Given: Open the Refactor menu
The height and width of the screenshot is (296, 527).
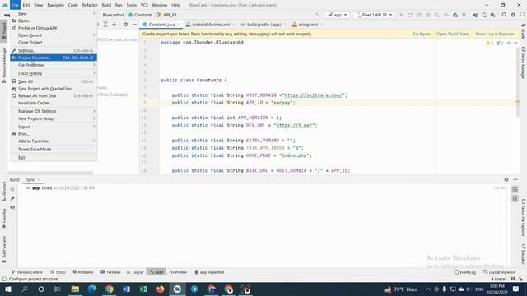Looking at the screenshot, I should pos(90,5).
